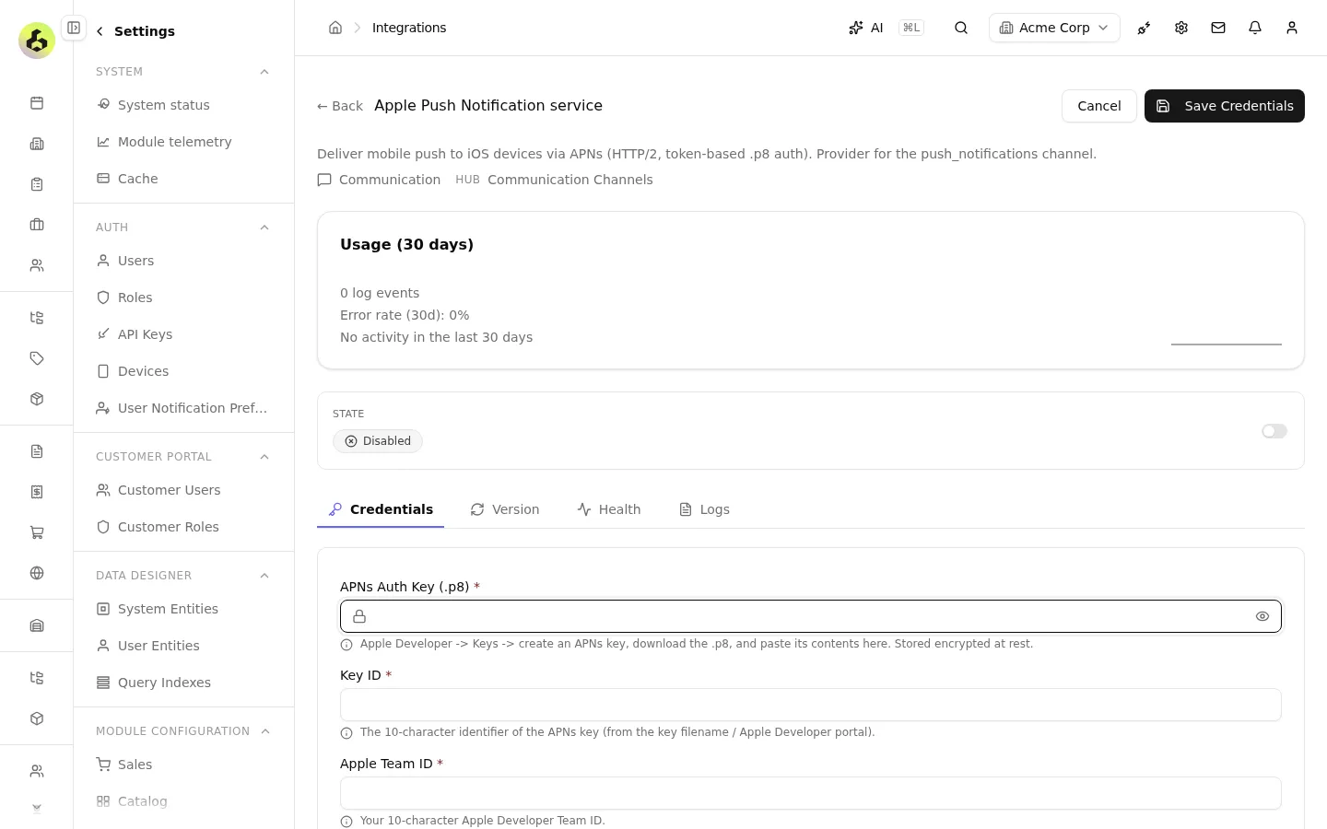Open the Acme Corp organization dropdown
1327x829 pixels.
click(x=1054, y=28)
